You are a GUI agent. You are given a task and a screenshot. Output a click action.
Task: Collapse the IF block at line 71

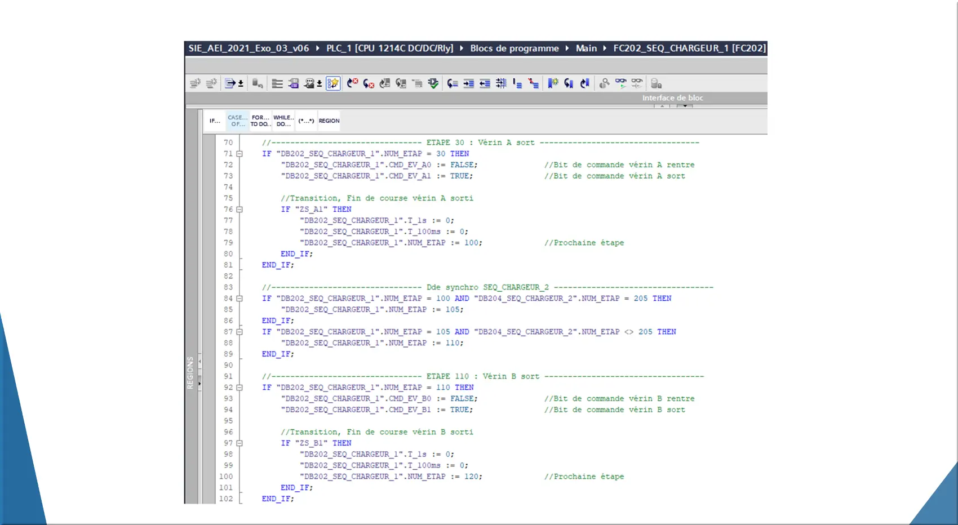239,154
